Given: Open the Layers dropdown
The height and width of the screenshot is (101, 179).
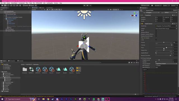Looking at the screenshot, I should point(166,5).
